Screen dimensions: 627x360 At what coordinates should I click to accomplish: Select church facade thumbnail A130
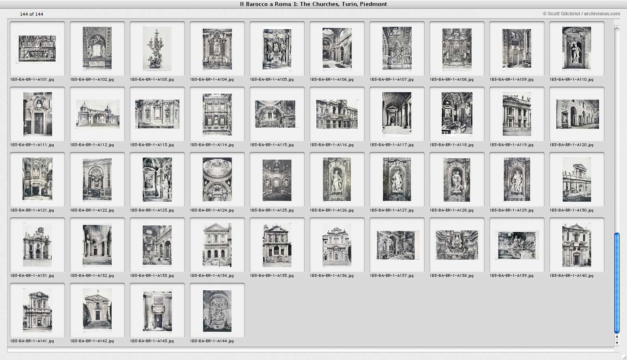577,179
